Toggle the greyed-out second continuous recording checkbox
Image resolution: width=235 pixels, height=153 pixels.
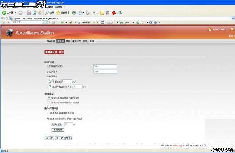[49, 103]
